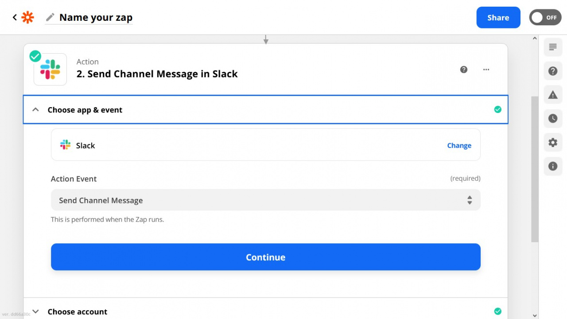This screenshot has height=319, width=567.
Task: Click the Name your zap title field
Action: pos(96,17)
